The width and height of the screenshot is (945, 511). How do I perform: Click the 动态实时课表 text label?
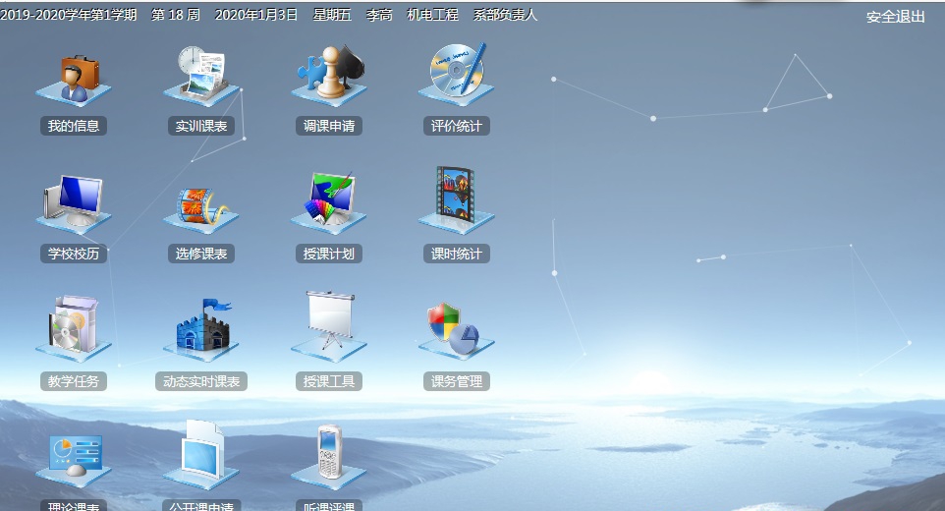click(x=201, y=381)
